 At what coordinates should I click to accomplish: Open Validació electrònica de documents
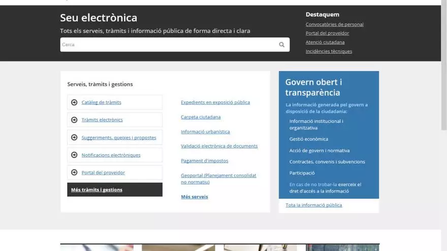[219, 146]
